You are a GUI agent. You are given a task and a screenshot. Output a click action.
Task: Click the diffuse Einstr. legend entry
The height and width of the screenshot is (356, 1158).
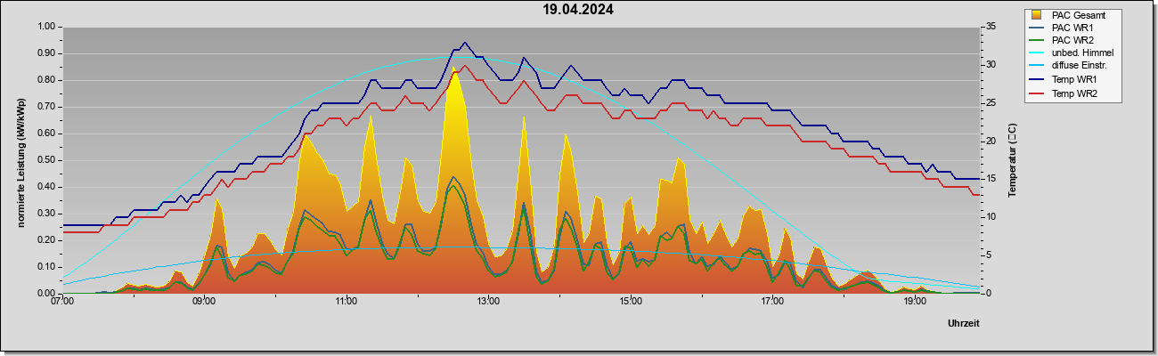[1079, 68]
